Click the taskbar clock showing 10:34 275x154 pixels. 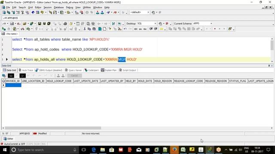(x=257, y=148)
